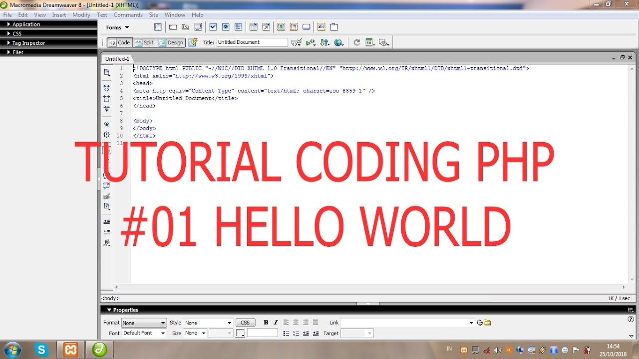The height and width of the screenshot is (359, 639).
Task: Open the Visual Aids eye dropdown
Action: pyautogui.click(x=383, y=42)
